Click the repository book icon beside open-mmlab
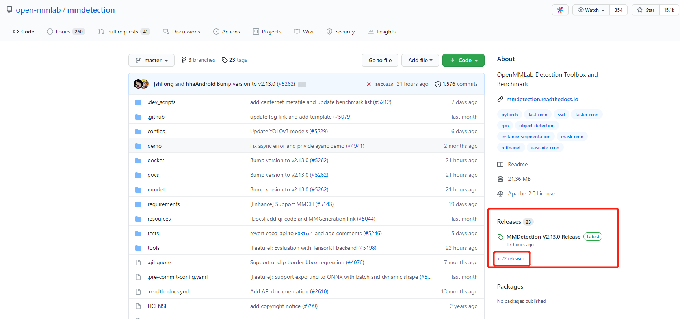This screenshot has height=319, width=680. [x=9, y=9]
